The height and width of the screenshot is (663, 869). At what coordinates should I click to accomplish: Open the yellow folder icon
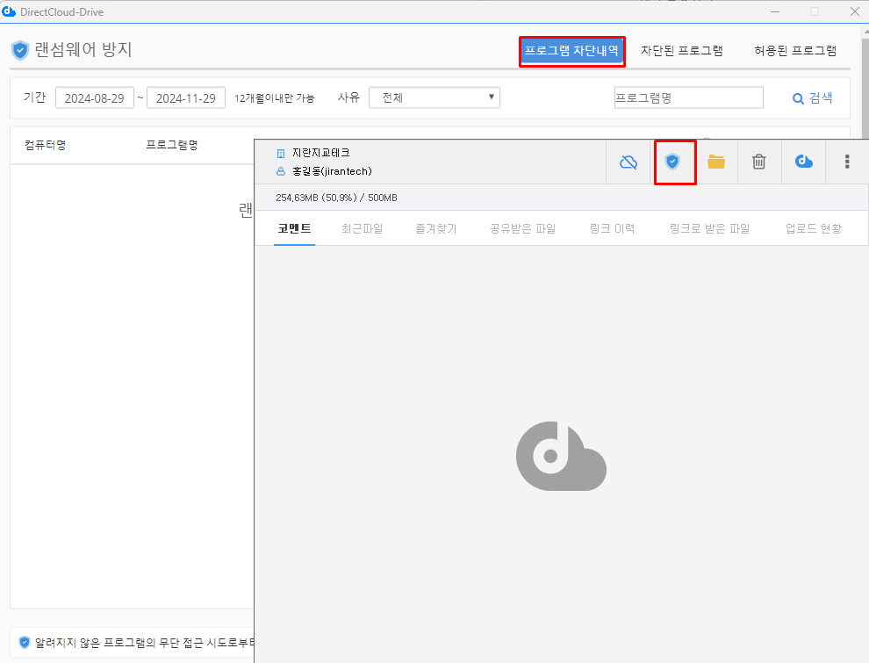[x=716, y=162]
